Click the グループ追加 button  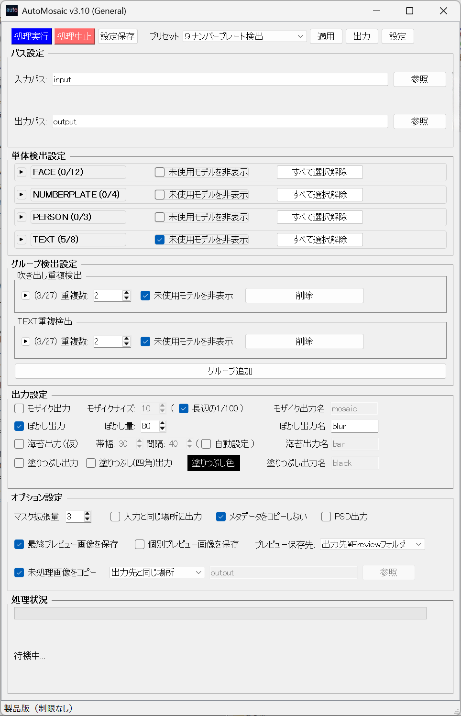tap(230, 371)
